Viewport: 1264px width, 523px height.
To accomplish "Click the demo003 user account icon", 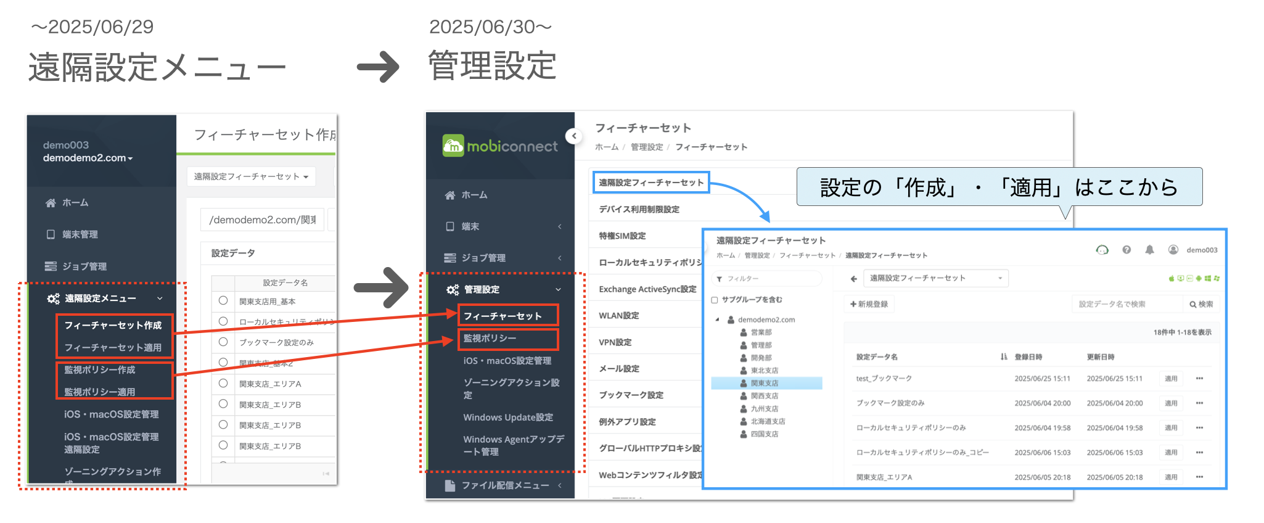I will tap(1173, 250).
